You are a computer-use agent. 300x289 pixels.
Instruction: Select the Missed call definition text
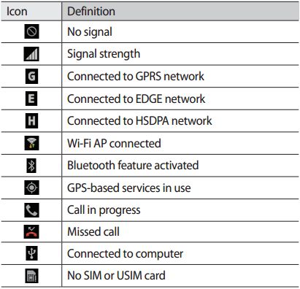(93, 231)
